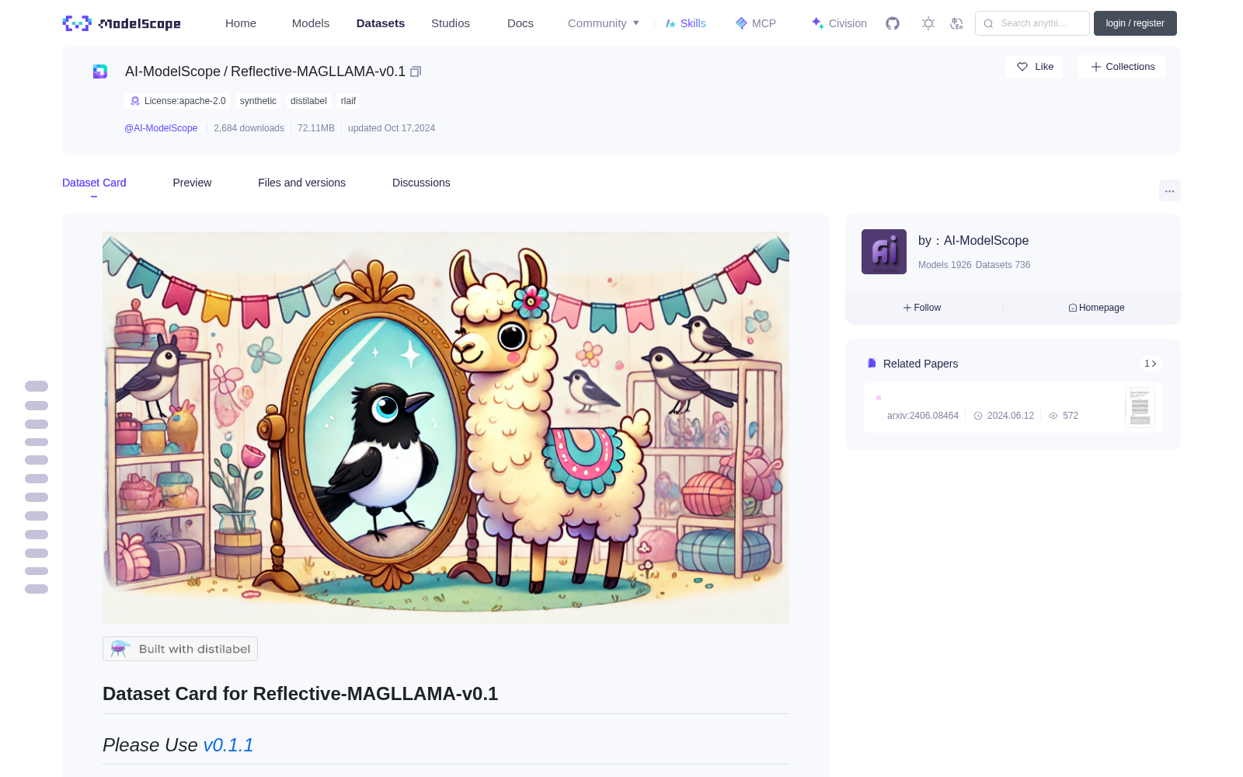This screenshot has height=777, width=1243.
Task: Click the clock icon by 2024.06.12
Action: 978,416
